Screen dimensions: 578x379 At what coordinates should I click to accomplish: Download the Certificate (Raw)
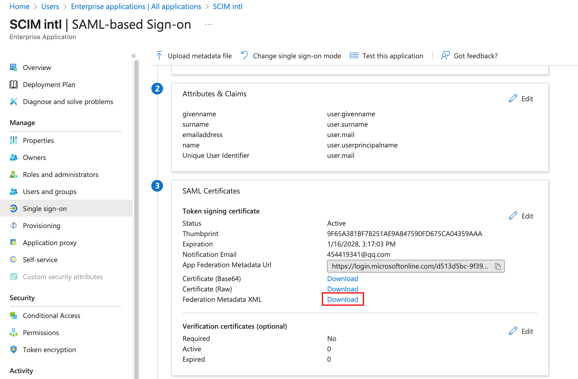[x=343, y=289]
